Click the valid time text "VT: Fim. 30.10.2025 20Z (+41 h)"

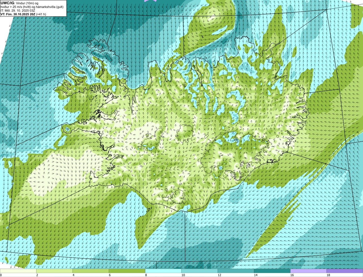23,14
